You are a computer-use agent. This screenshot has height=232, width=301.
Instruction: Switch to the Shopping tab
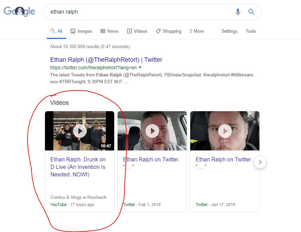[168, 31]
